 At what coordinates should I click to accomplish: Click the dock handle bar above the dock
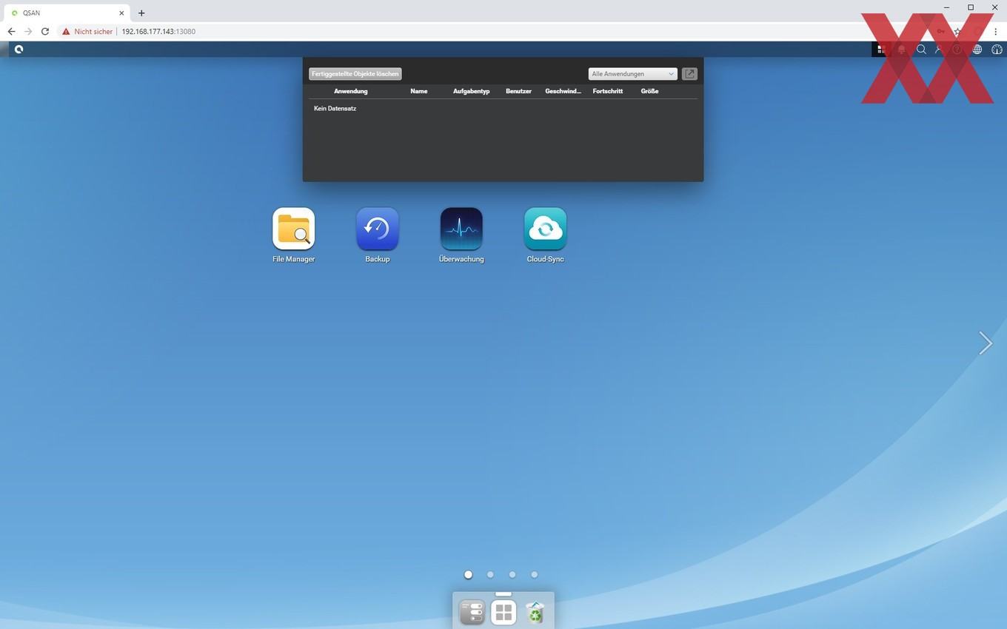coord(503,593)
